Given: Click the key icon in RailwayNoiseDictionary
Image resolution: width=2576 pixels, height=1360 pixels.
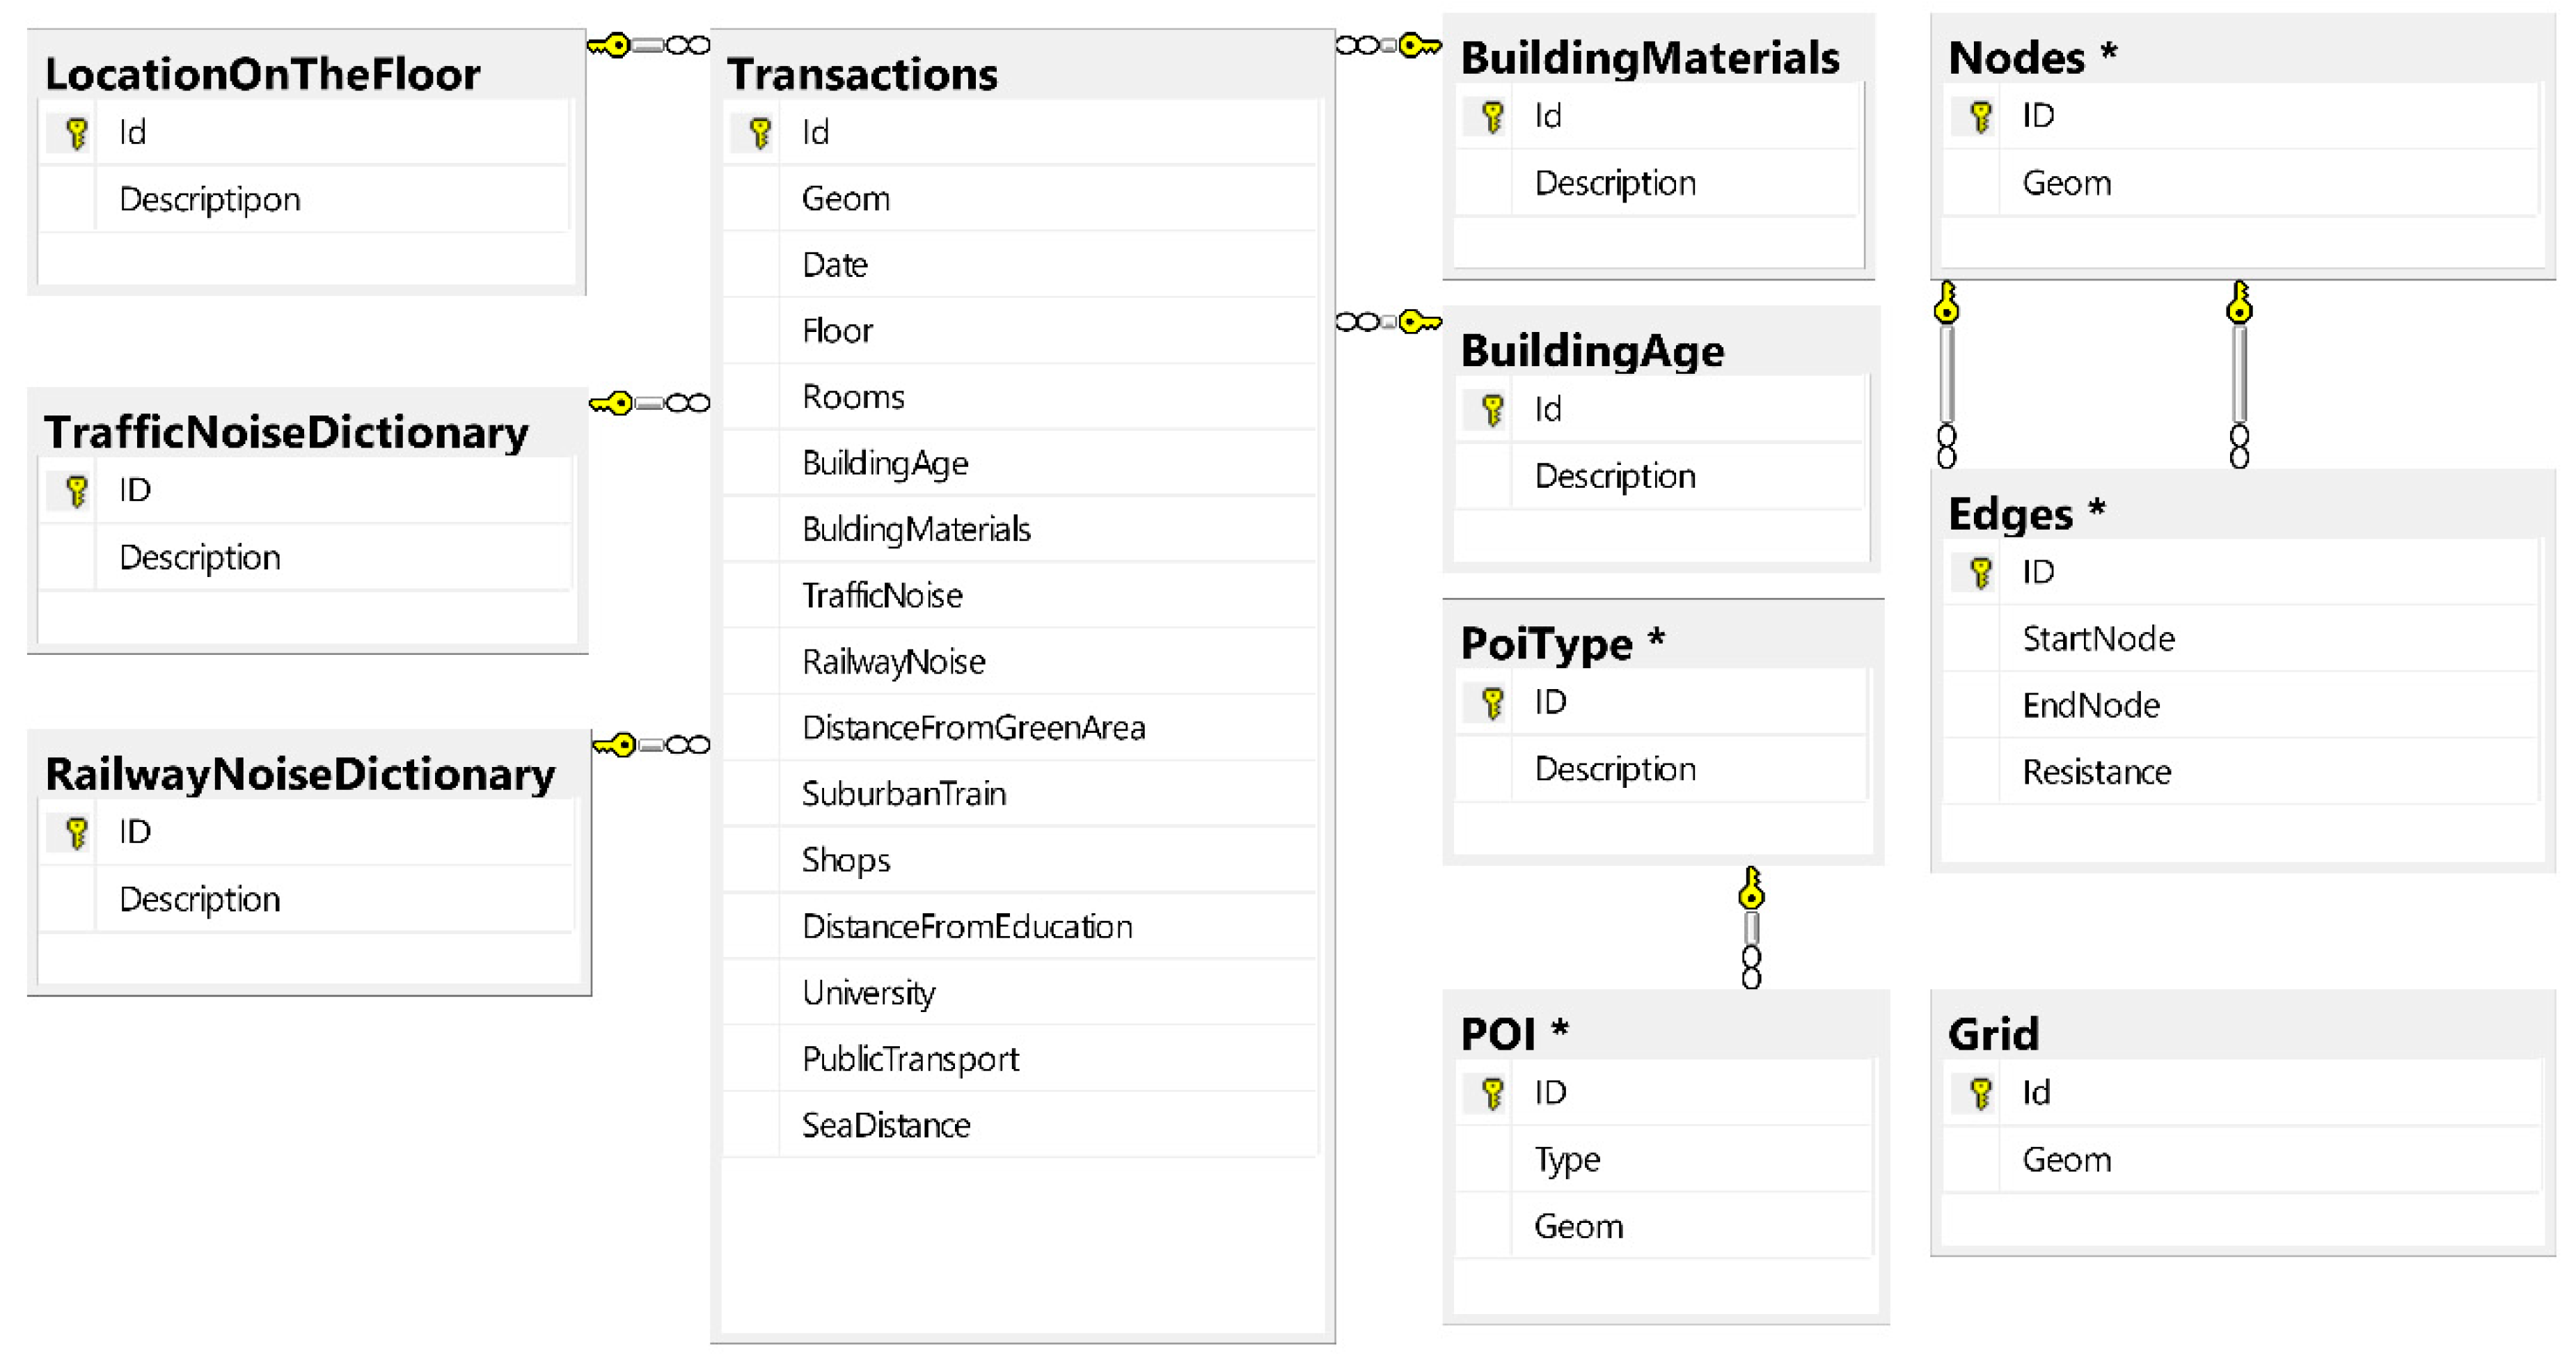Looking at the screenshot, I should tap(76, 832).
